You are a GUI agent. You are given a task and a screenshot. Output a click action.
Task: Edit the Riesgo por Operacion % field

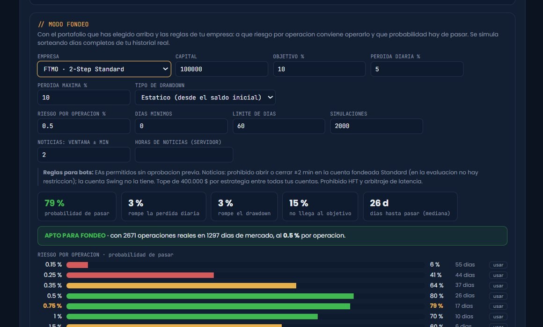[x=83, y=126]
